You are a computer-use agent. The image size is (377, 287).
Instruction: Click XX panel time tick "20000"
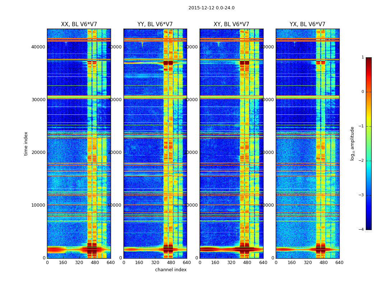(x=38, y=152)
